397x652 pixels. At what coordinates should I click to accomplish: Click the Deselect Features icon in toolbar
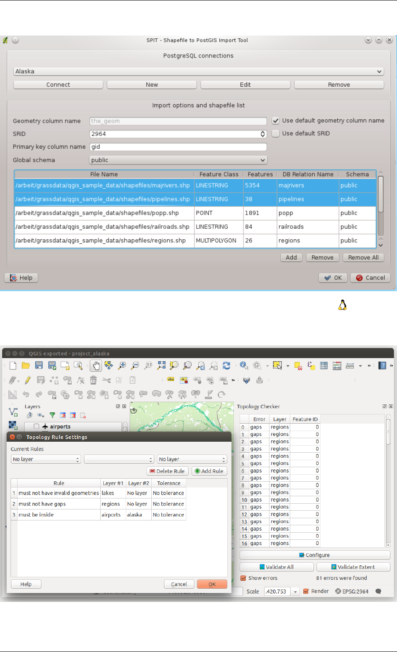pyautogui.click(x=298, y=366)
